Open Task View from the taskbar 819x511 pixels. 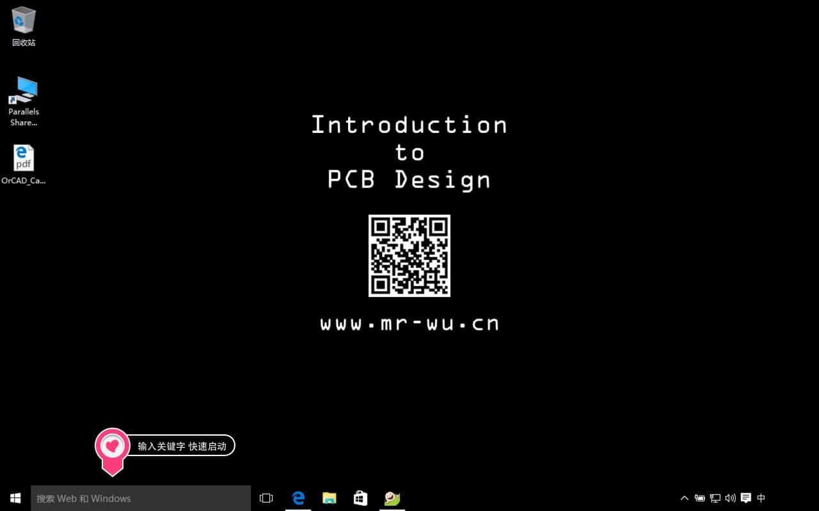(x=266, y=498)
